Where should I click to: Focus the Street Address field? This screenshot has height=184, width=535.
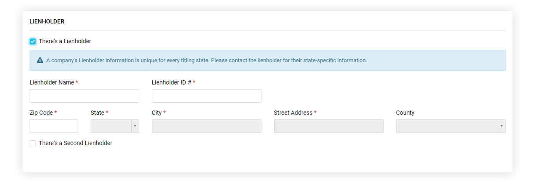(328, 126)
